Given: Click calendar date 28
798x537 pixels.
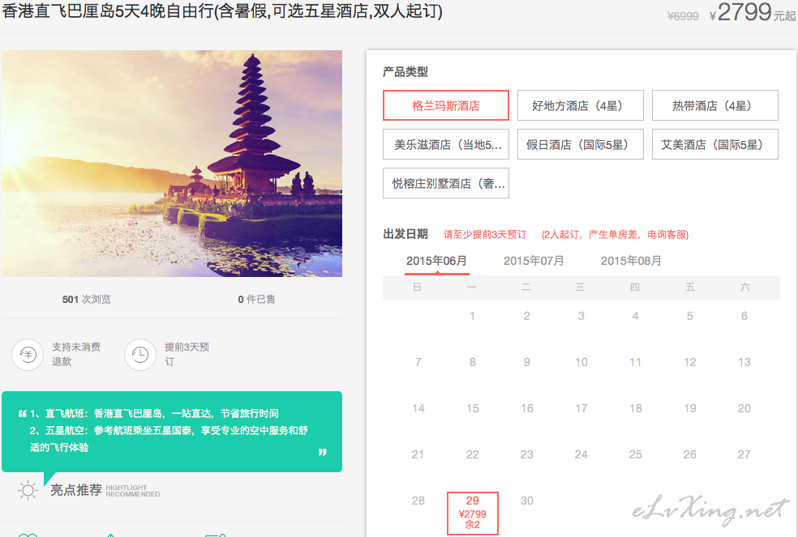Looking at the screenshot, I should [x=418, y=501].
